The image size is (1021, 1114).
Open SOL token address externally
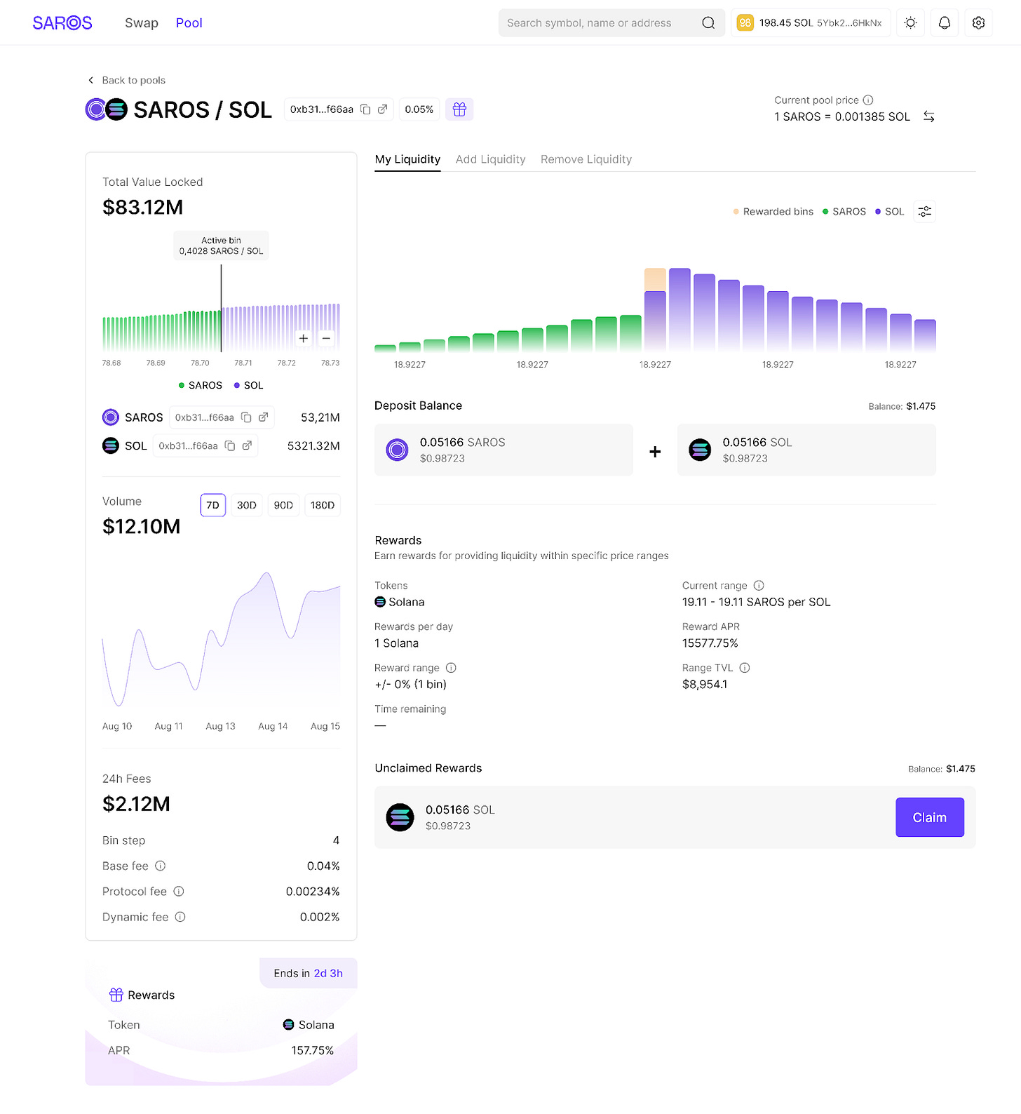coord(247,445)
